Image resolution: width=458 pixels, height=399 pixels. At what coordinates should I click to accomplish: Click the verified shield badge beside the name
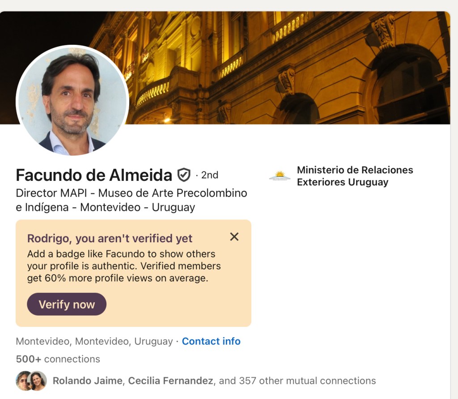tap(184, 175)
